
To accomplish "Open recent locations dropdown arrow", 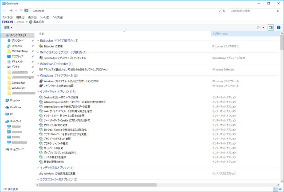I will 16,11.
